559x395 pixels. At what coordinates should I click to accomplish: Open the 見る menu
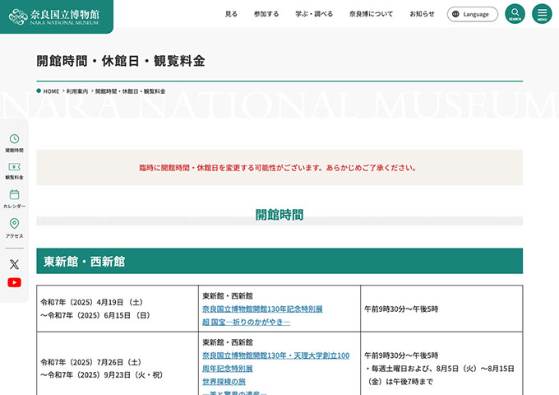pyautogui.click(x=231, y=14)
